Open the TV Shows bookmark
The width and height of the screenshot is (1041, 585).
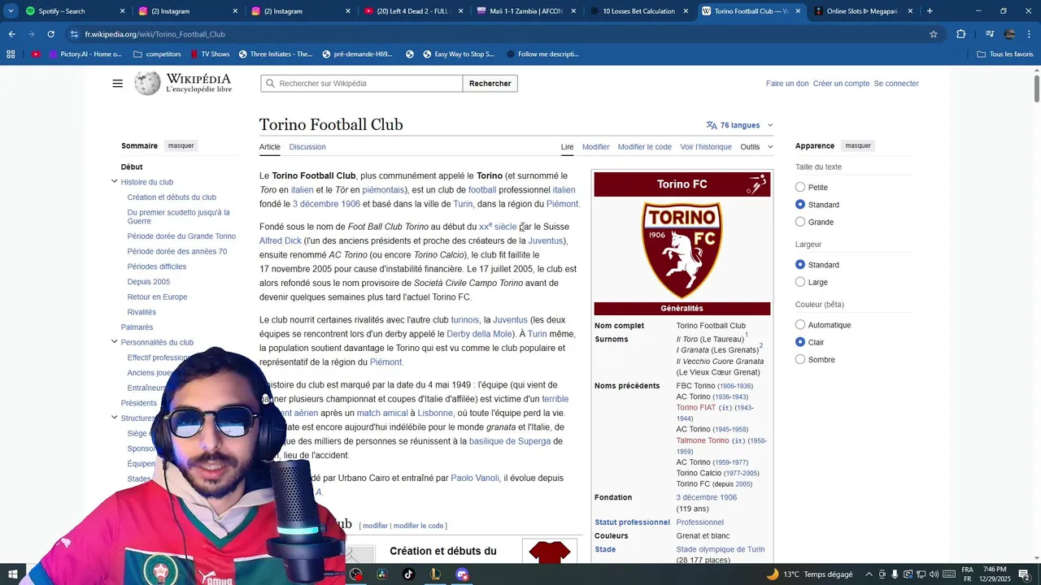[x=210, y=54]
